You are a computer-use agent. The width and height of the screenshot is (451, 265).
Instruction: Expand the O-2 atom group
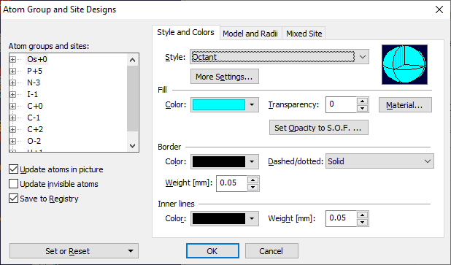[x=12, y=142]
